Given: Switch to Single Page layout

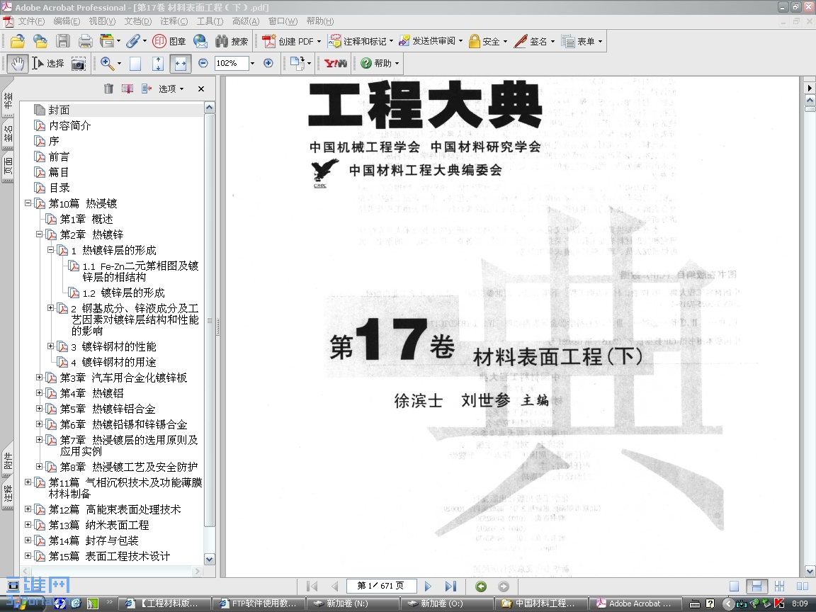Looking at the screenshot, I should (x=734, y=586).
